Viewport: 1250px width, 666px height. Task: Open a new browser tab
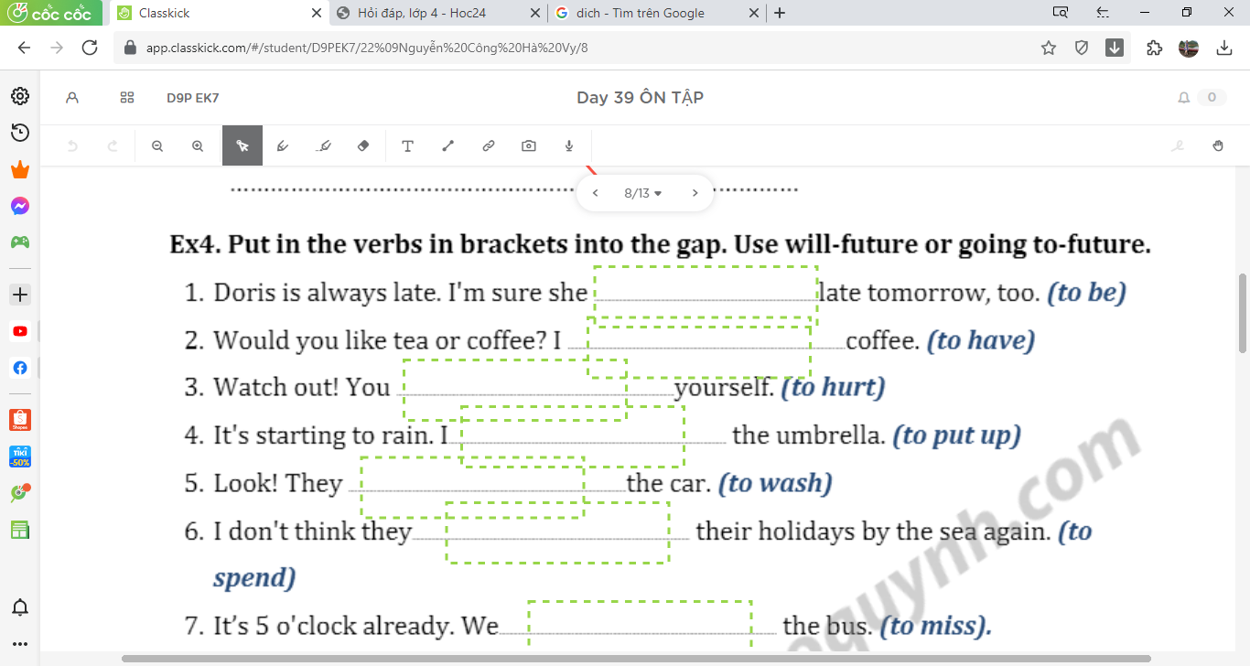780,13
